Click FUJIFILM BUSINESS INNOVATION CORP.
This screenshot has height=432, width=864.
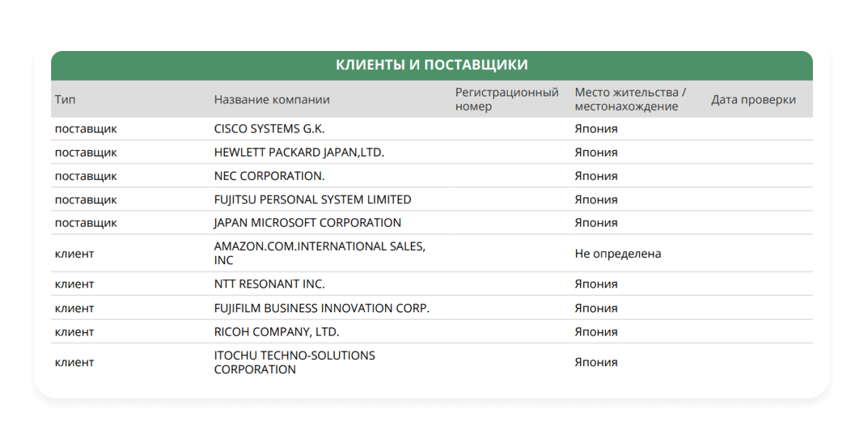(x=321, y=308)
